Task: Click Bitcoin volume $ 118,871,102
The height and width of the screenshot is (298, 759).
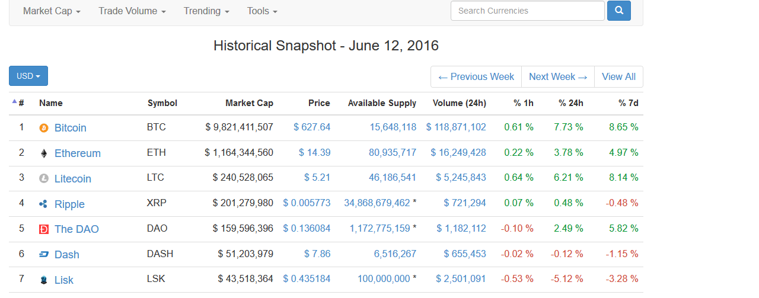Action: (456, 127)
